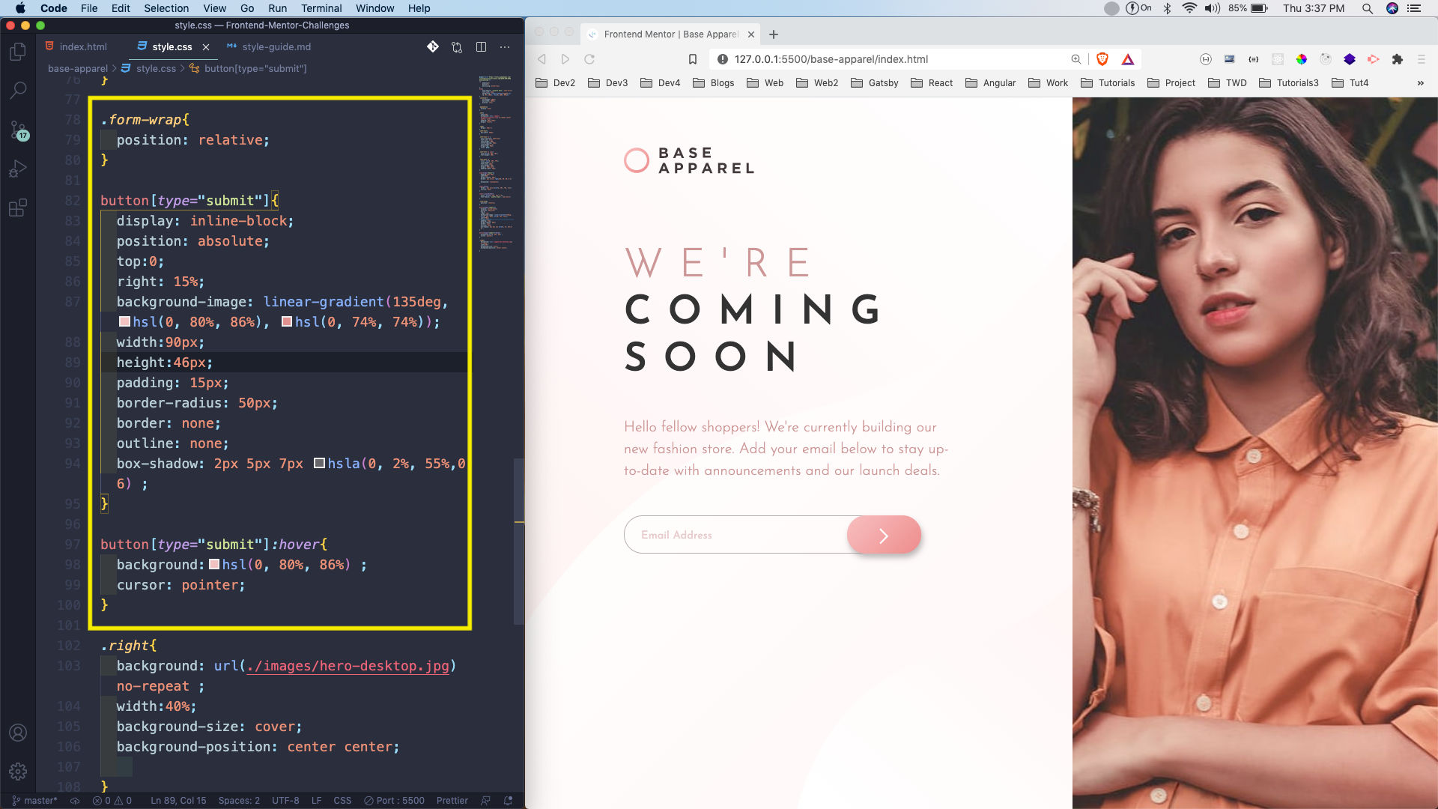The image size is (1438, 809).
Task: Click base-apparel in the breadcrumb
Action: 78,68
